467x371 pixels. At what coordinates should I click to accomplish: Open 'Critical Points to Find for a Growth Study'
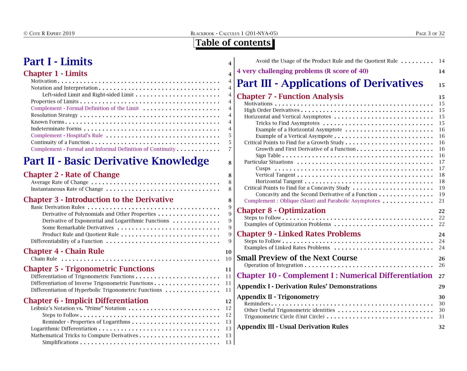(x=294, y=142)
